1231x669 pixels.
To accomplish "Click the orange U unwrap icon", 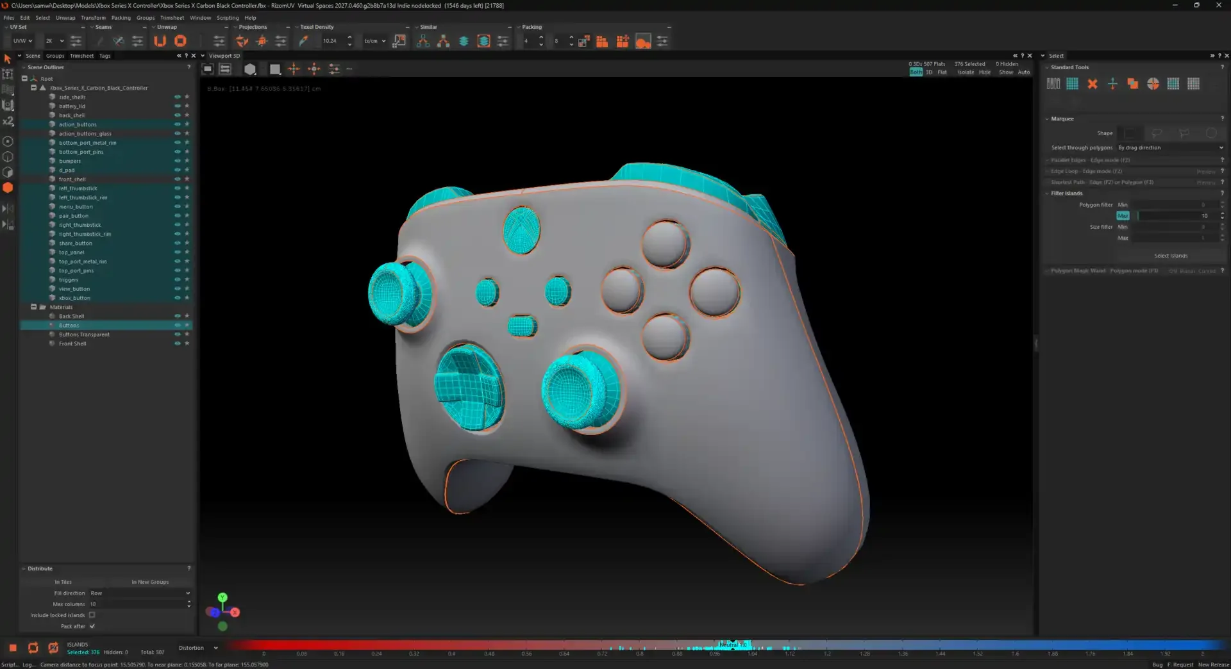I will 160,41.
